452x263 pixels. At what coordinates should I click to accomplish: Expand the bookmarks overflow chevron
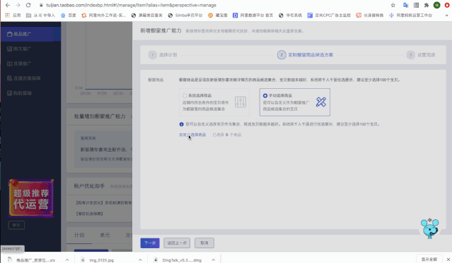pyautogui.click(x=447, y=16)
